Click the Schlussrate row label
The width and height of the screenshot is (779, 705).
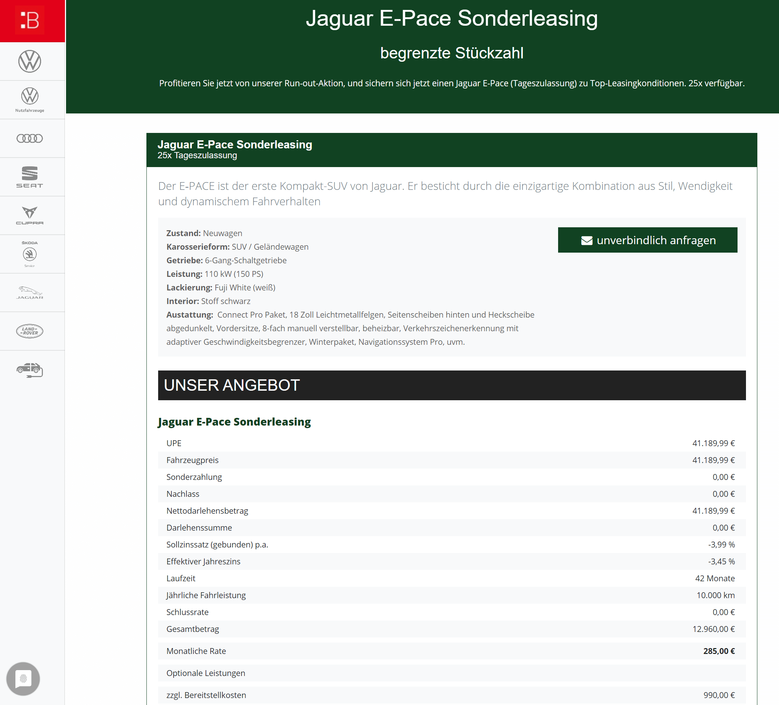click(x=188, y=612)
